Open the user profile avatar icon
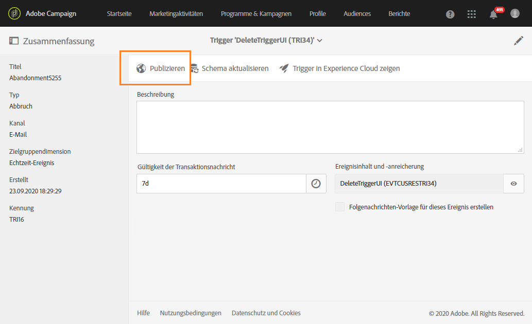Image resolution: width=532 pixels, height=324 pixels. [x=514, y=13]
